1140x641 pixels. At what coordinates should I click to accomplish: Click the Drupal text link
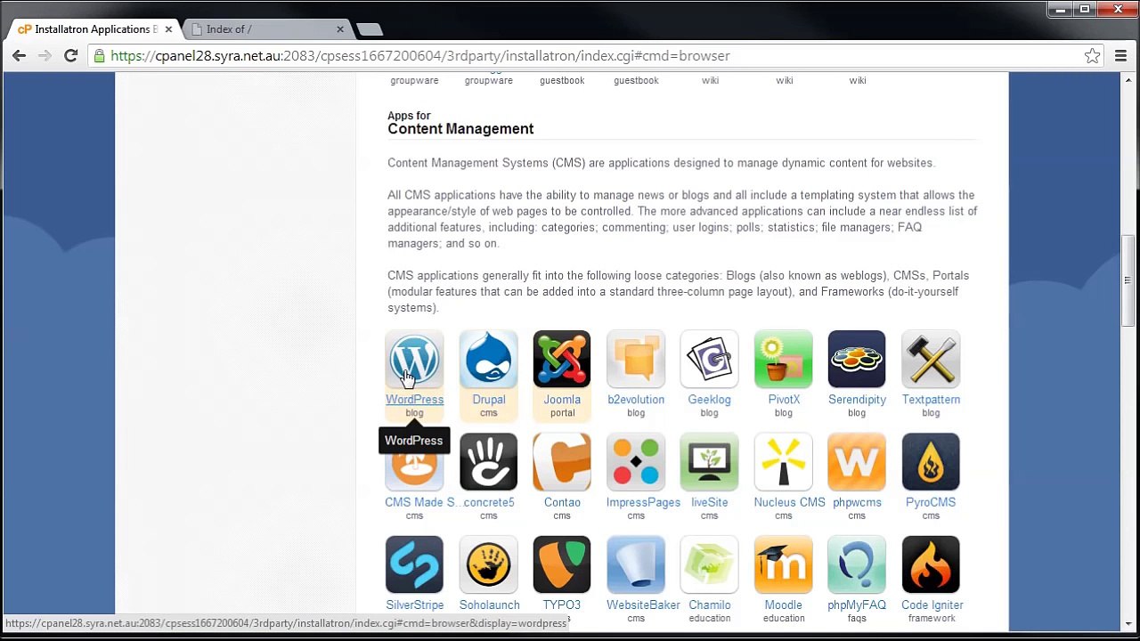[489, 400]
